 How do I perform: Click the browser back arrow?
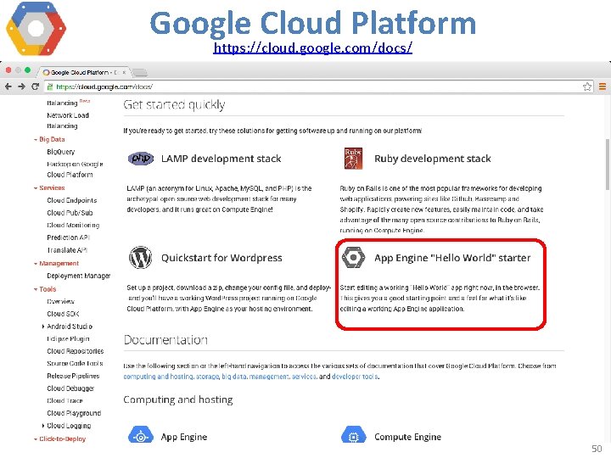click(x=8, y=87)
